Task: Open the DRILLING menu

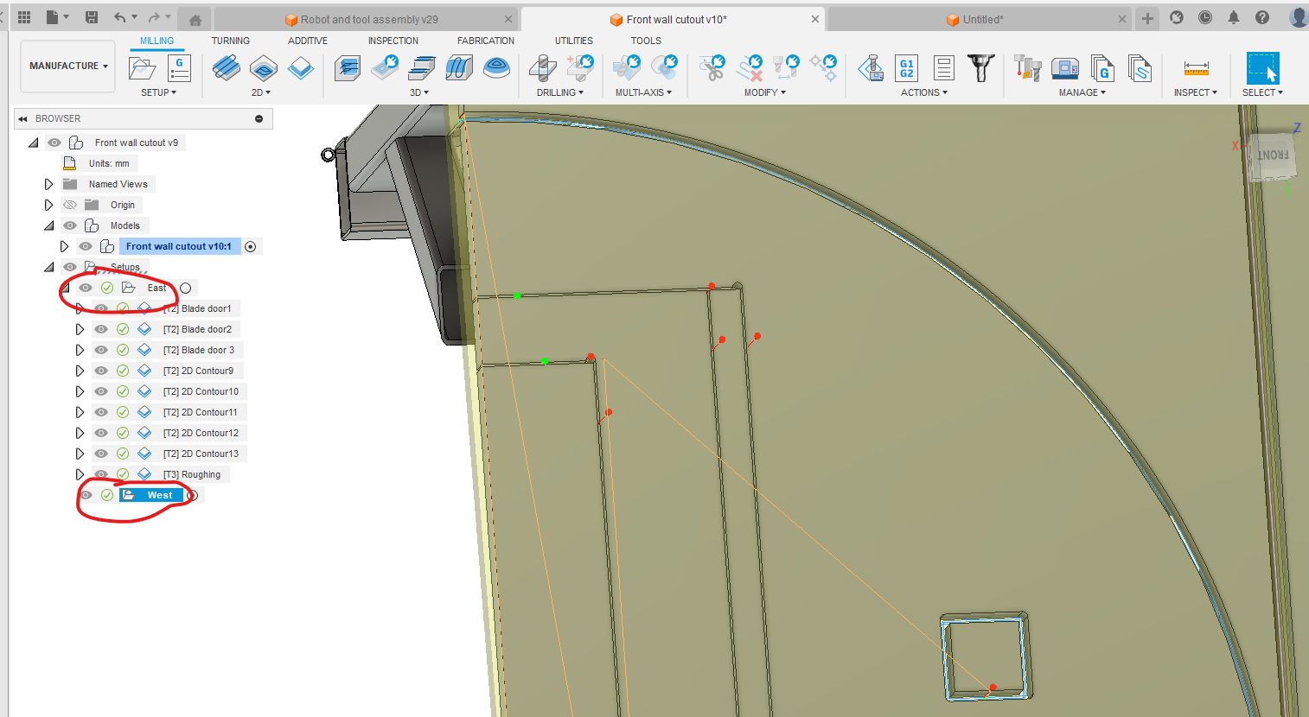Action: [559, 92]
